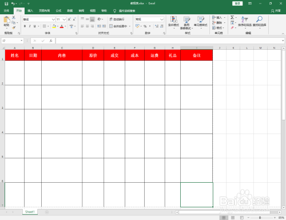The height and width of the screenshot is (220, 286).
Task: Decrease indent in alignment group
Action: point(99,26)
